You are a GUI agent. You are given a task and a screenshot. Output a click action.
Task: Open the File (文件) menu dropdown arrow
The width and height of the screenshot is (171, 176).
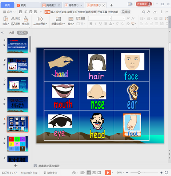15,12
